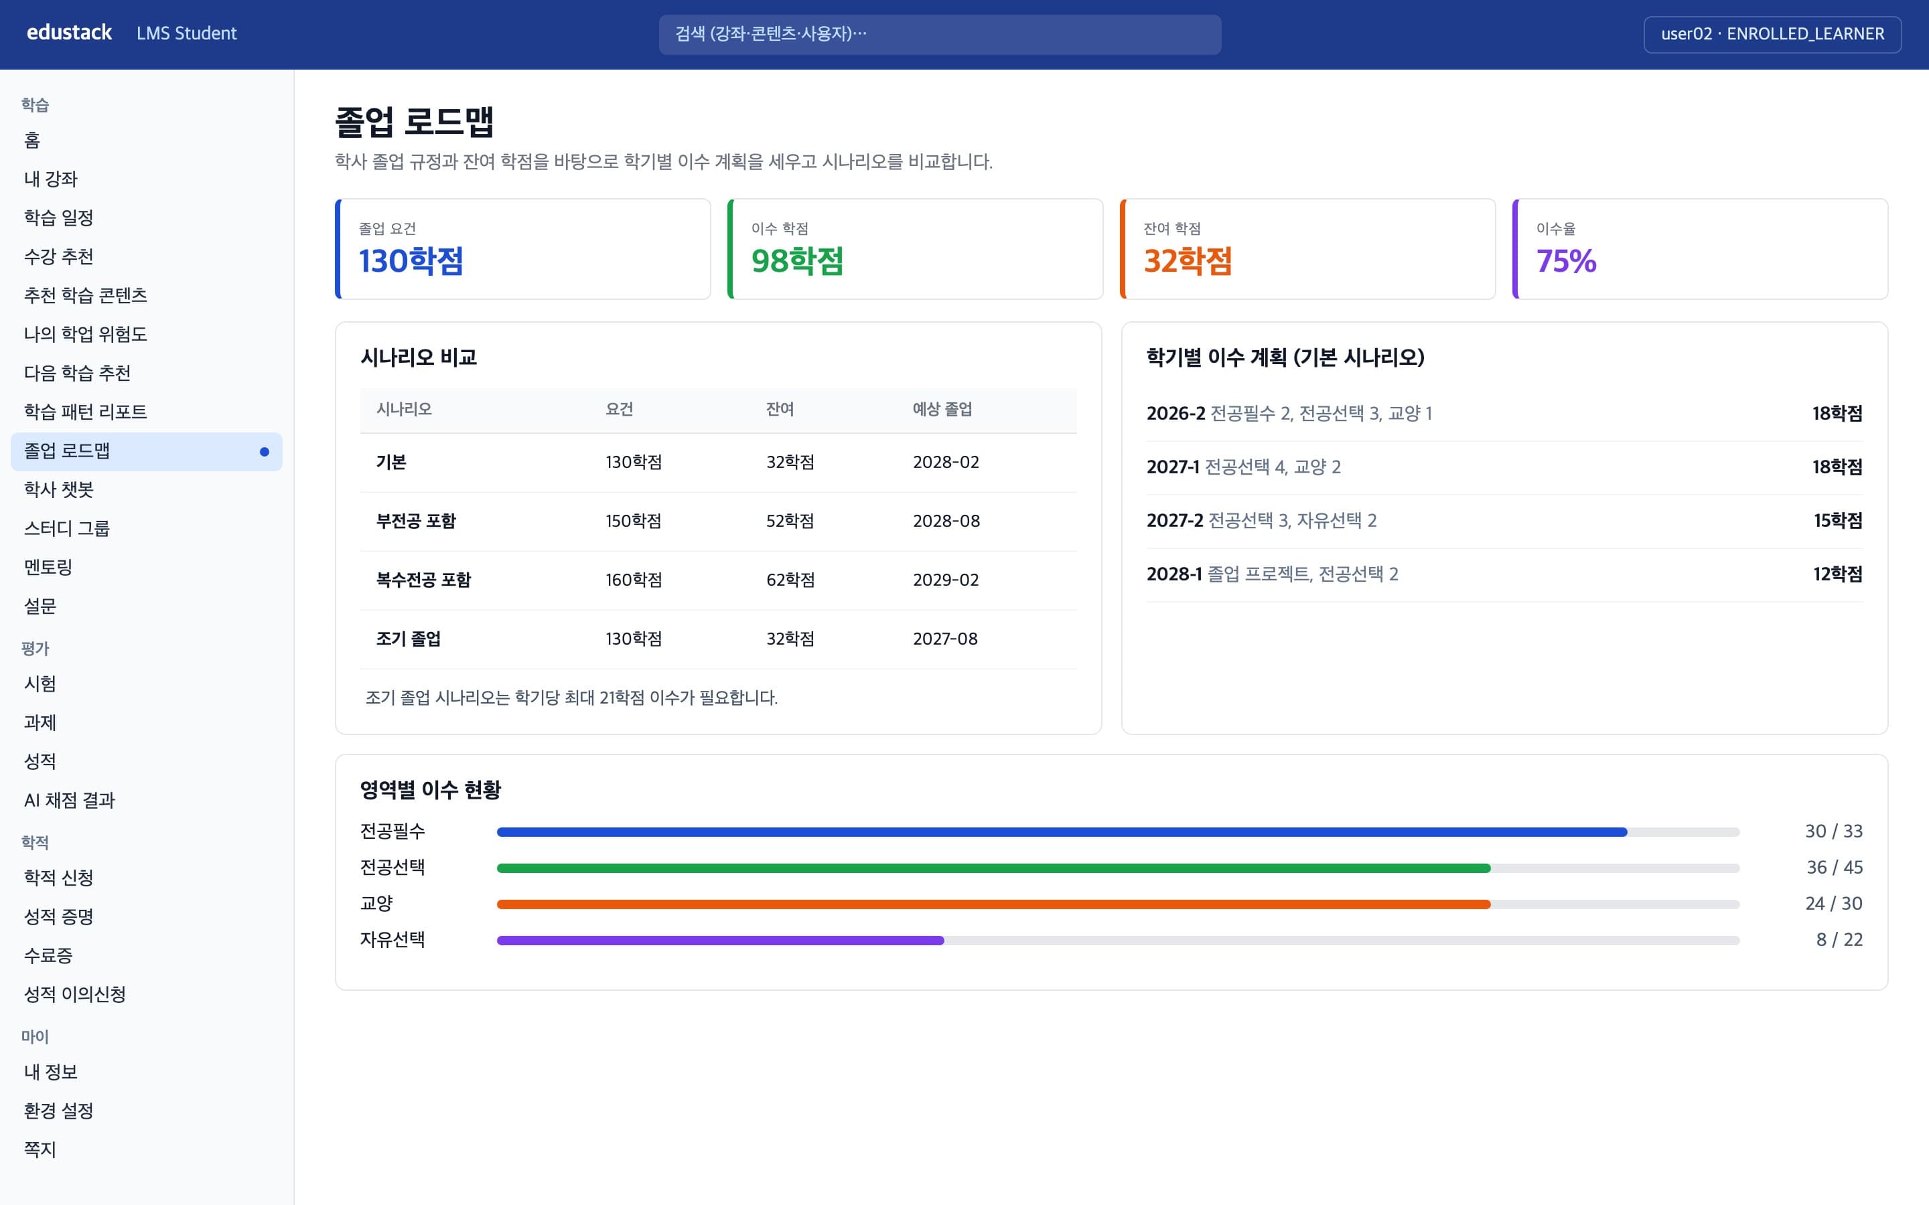1929x1205 pixels.
Task: Open 홈 in the sidebar
Action: (x=147, y=141)
